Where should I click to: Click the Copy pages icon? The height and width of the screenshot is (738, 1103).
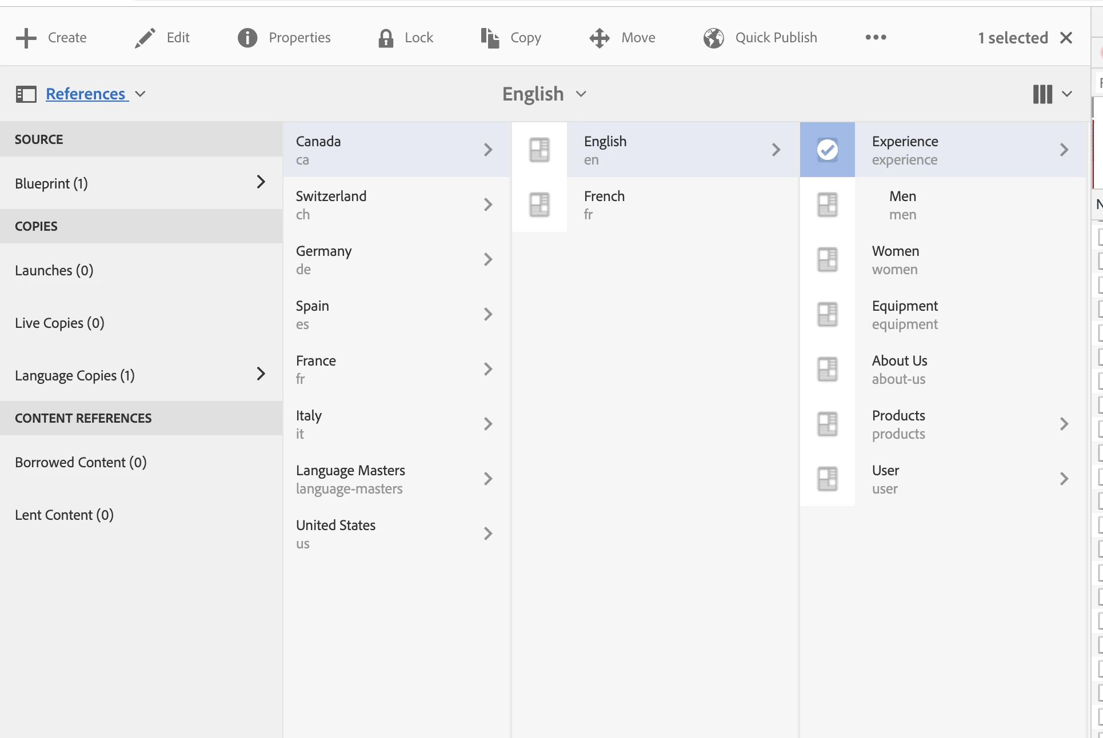click(x=490, y=38)
